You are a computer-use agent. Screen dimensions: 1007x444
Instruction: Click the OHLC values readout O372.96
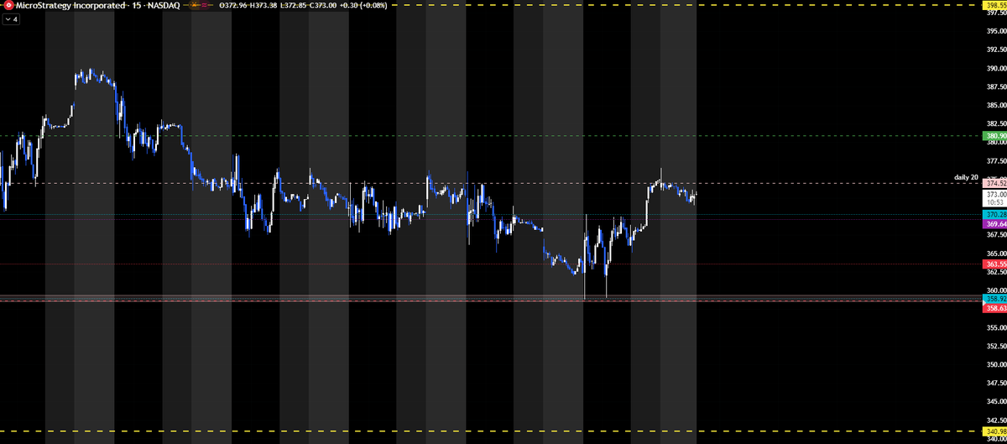(233, 6)
